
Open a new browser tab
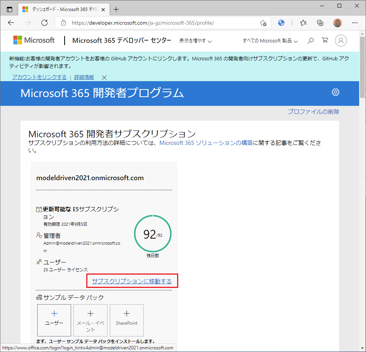tap(116, 9)
